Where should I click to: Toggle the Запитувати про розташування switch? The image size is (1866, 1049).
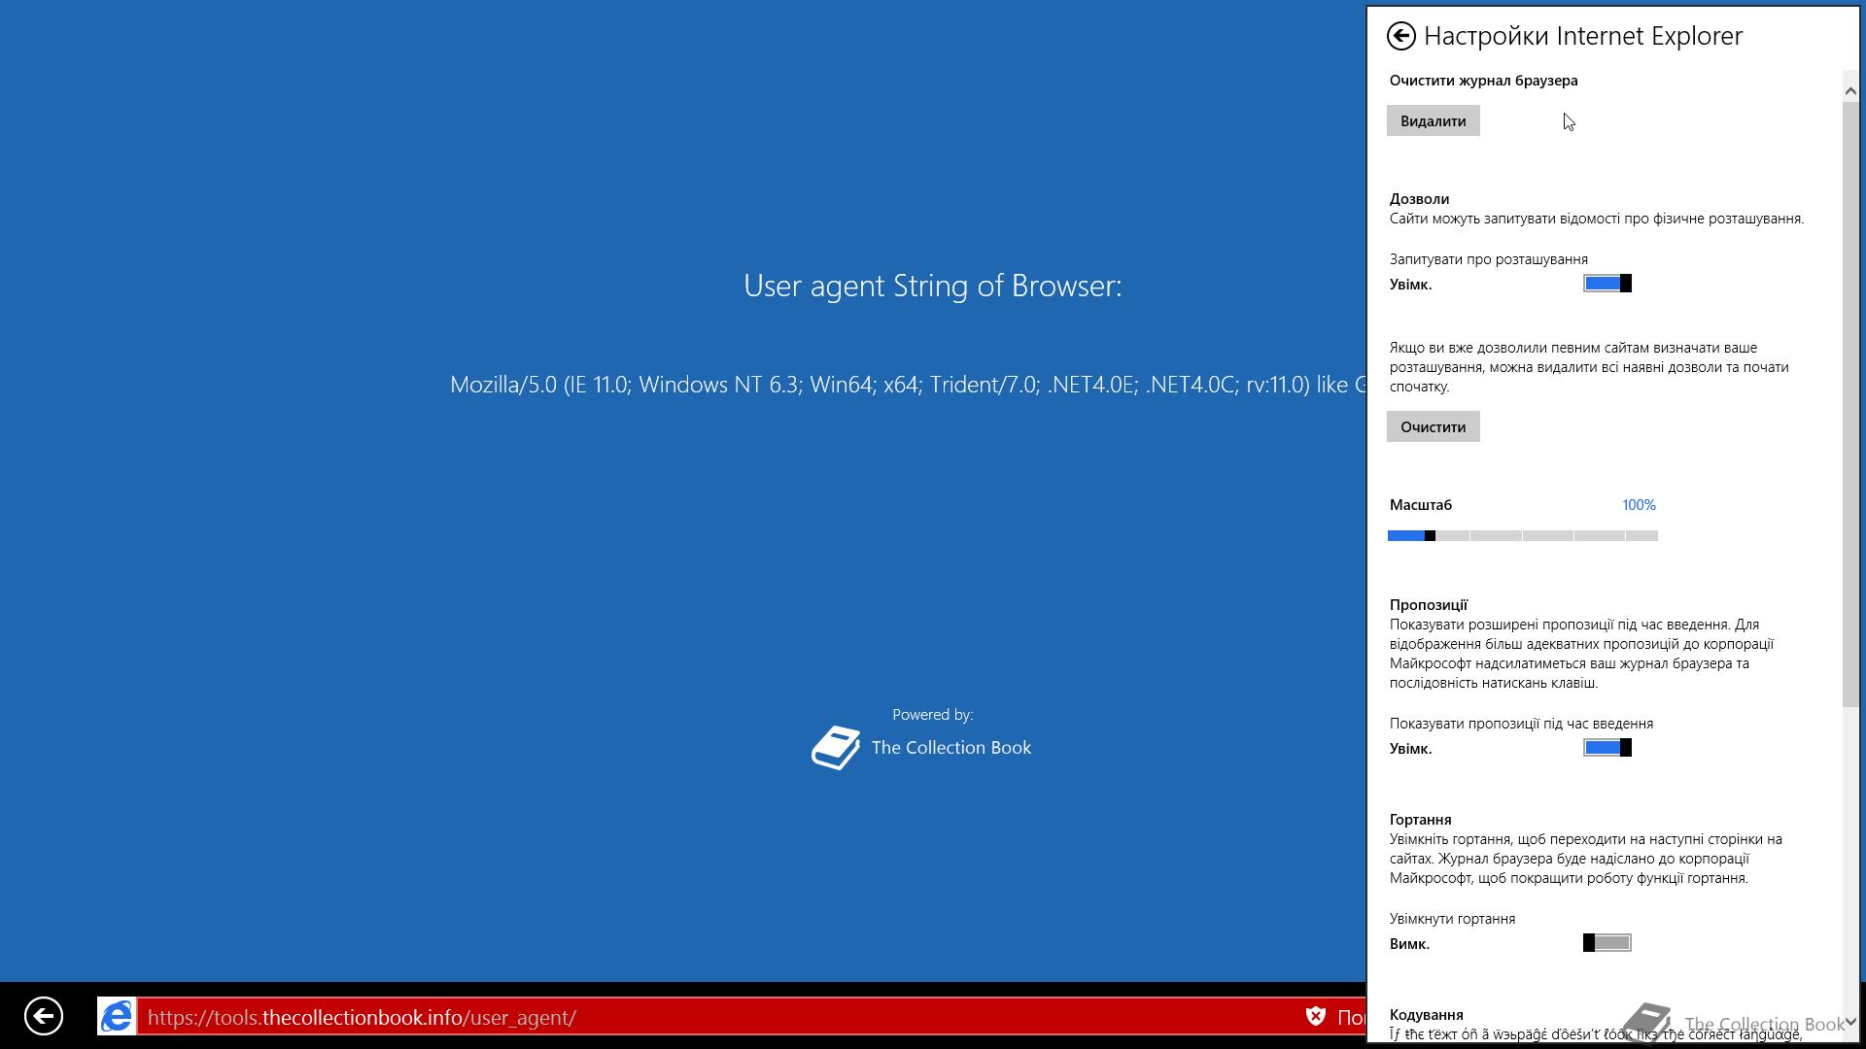tap(1607, 284)
